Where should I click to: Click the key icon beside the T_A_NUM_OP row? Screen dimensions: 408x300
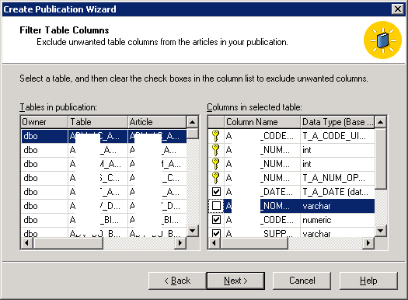(216, 178)
